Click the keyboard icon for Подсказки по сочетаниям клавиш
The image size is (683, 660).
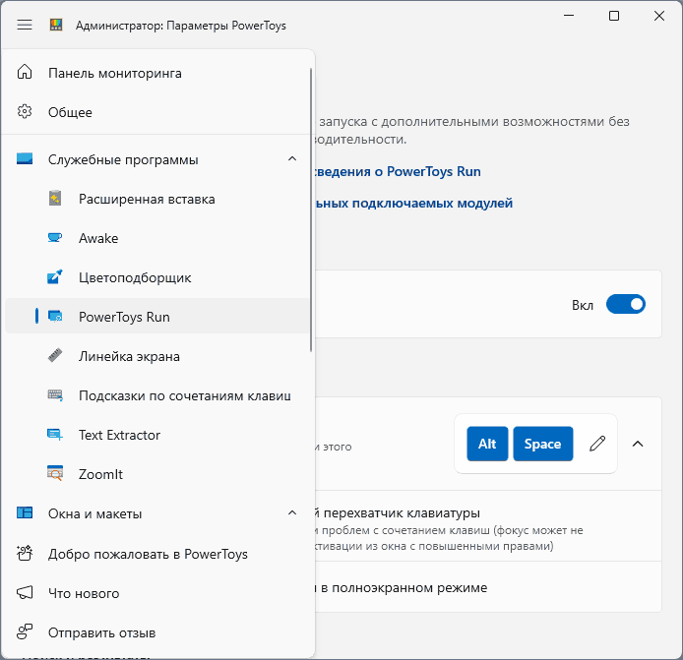(x=55, y=394)
